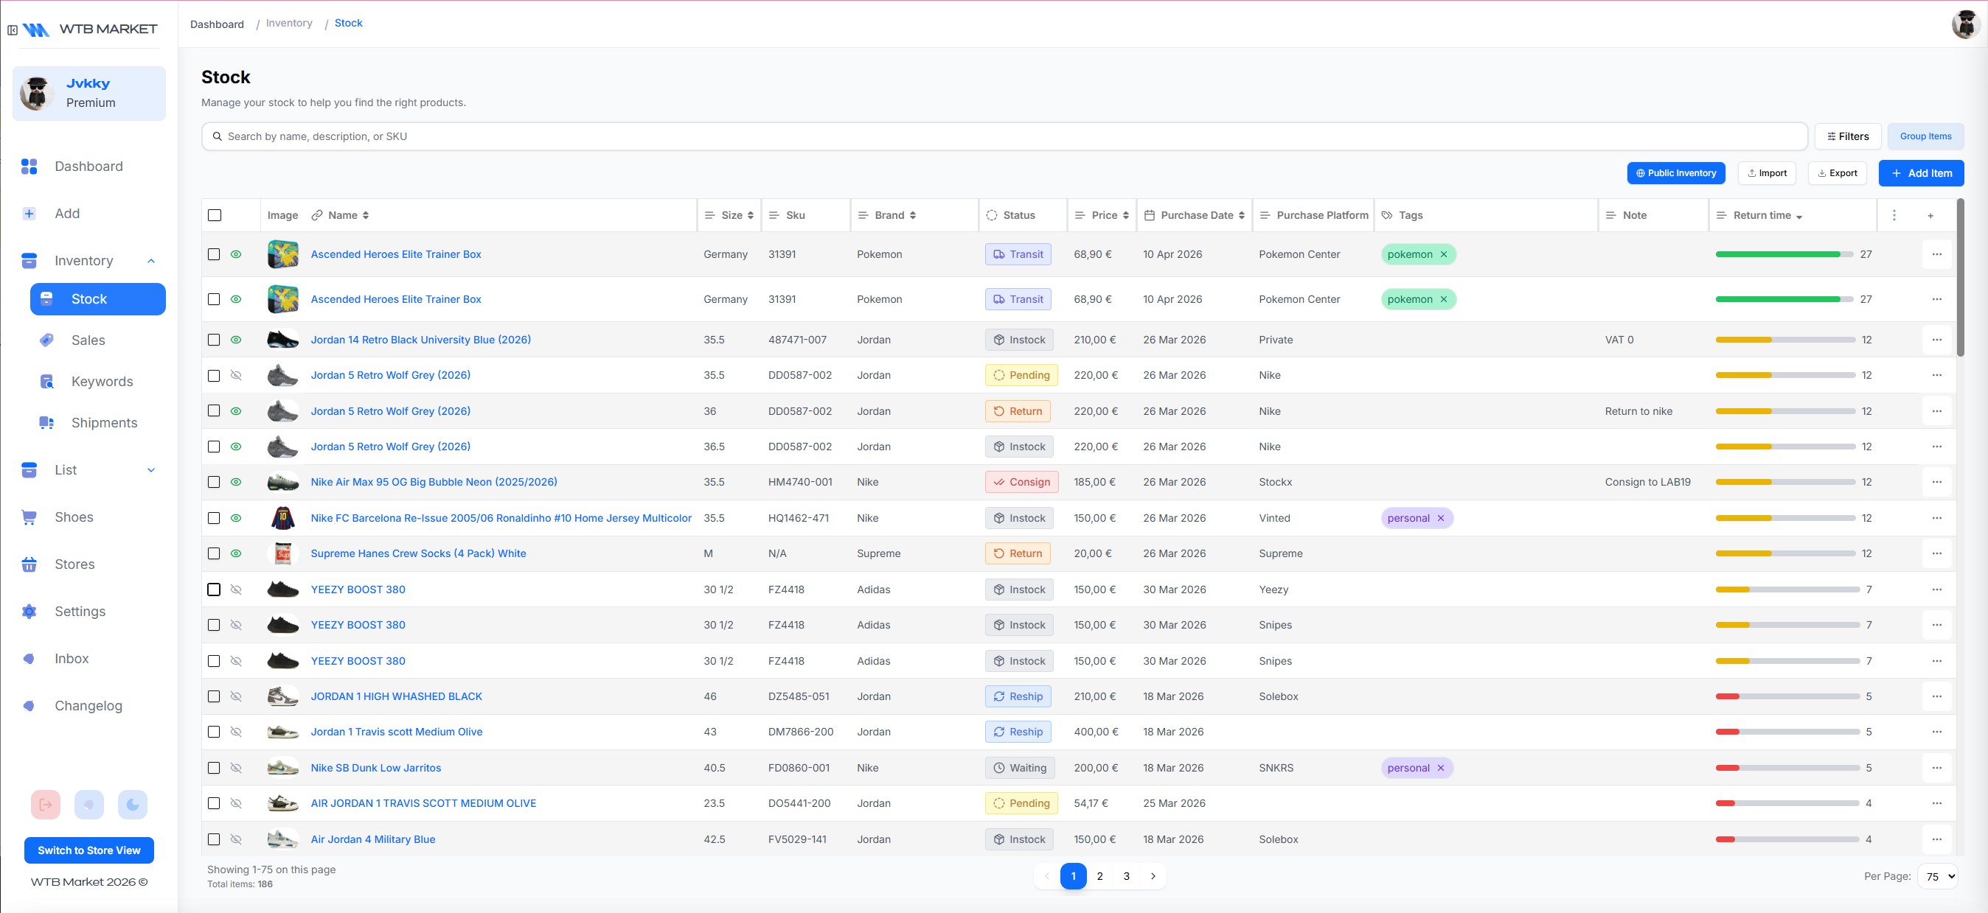Select the checkbox for YEEZY BOOST 380 row

pos(214,589)
